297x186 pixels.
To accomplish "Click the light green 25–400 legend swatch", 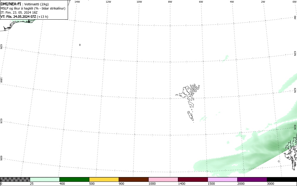I will 45,179.
